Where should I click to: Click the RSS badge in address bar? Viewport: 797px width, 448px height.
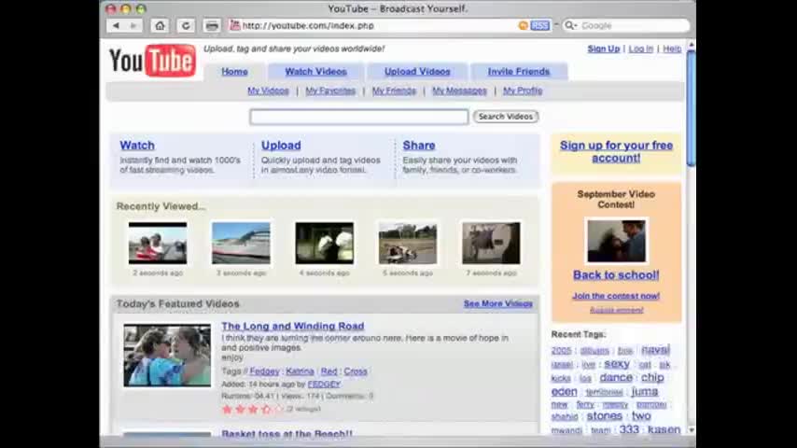[539, 25]
